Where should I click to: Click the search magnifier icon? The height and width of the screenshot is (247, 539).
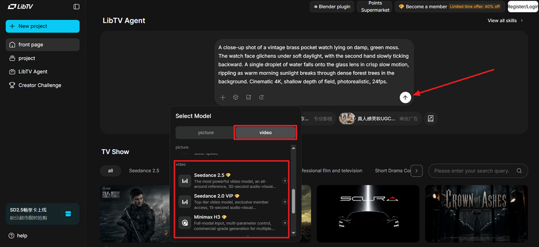pos(519,170)
